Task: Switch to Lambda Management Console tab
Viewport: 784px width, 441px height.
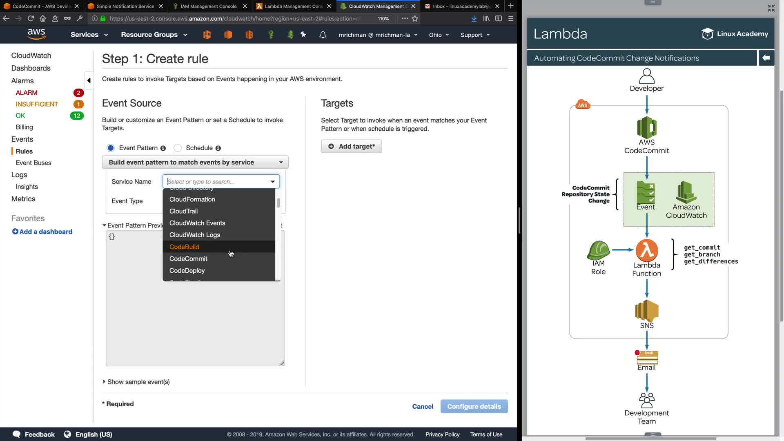Action: tap(293, 6)
